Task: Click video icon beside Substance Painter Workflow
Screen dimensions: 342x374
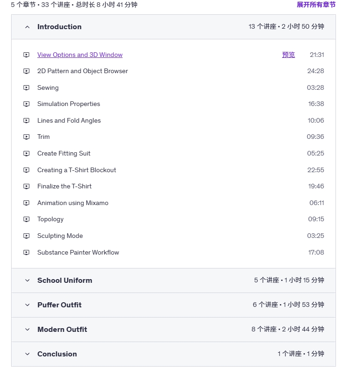Action: coord(26,252)
